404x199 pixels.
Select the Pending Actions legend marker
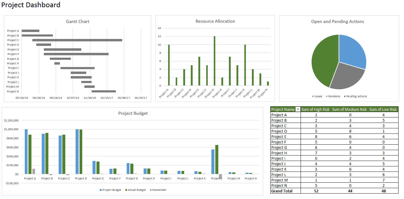[344, 96]
